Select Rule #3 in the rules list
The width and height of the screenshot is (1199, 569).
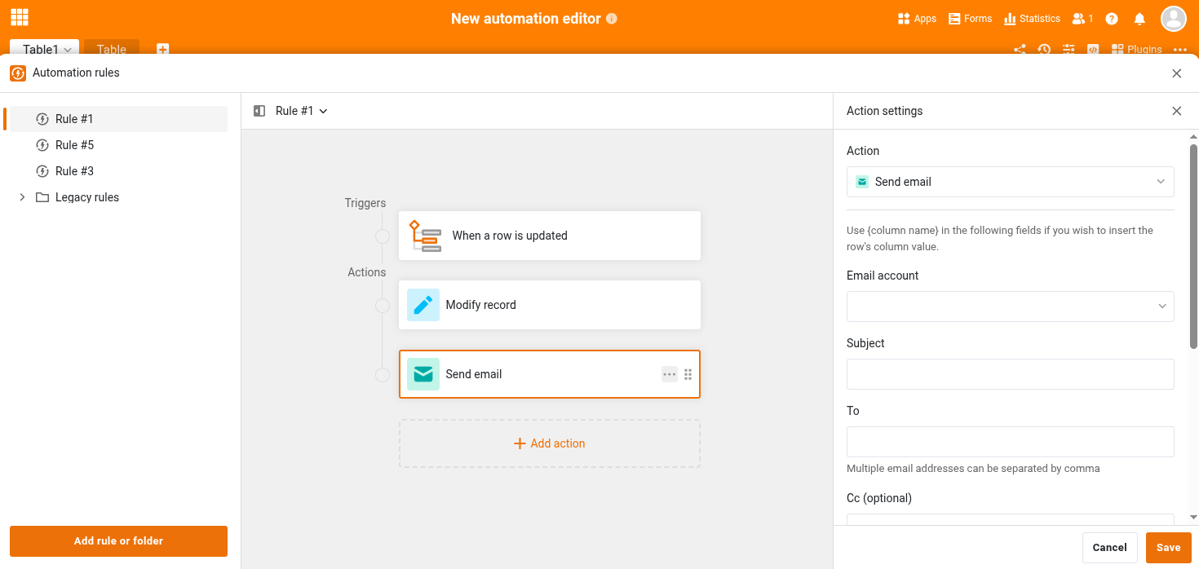(x=74, y=171)
